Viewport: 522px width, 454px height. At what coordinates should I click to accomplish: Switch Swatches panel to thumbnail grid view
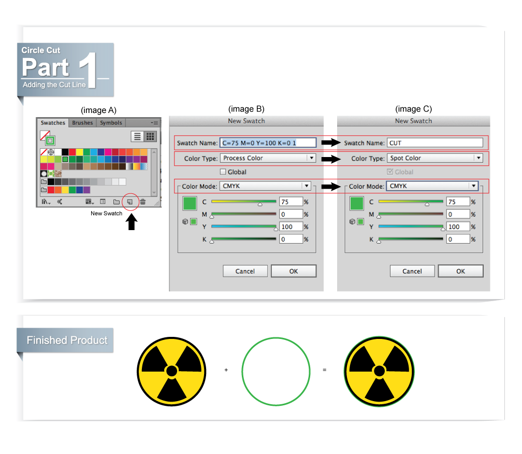pyautogui.click(x=150, y=137)
